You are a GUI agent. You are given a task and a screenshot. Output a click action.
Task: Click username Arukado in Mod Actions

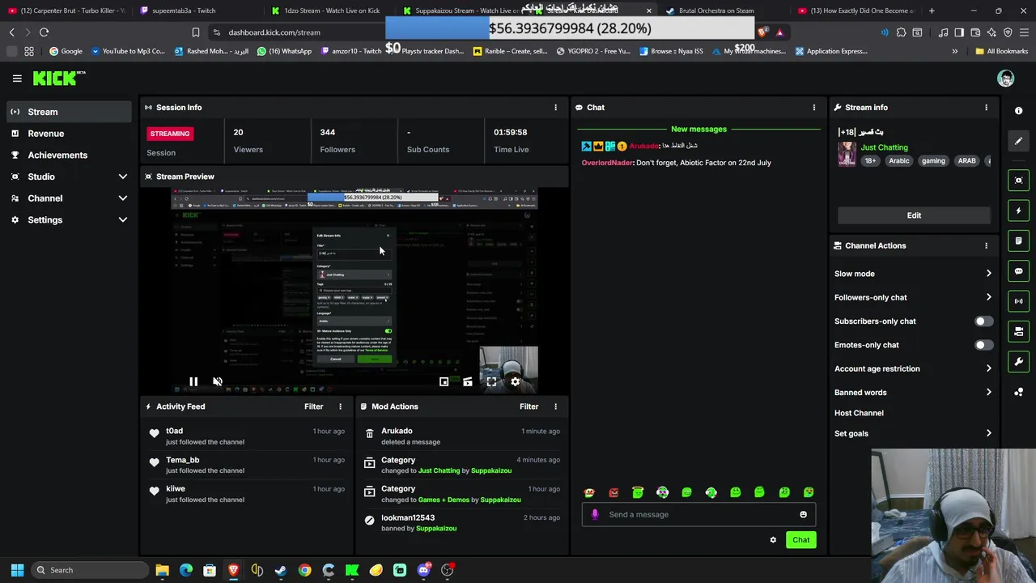[397, 431]
